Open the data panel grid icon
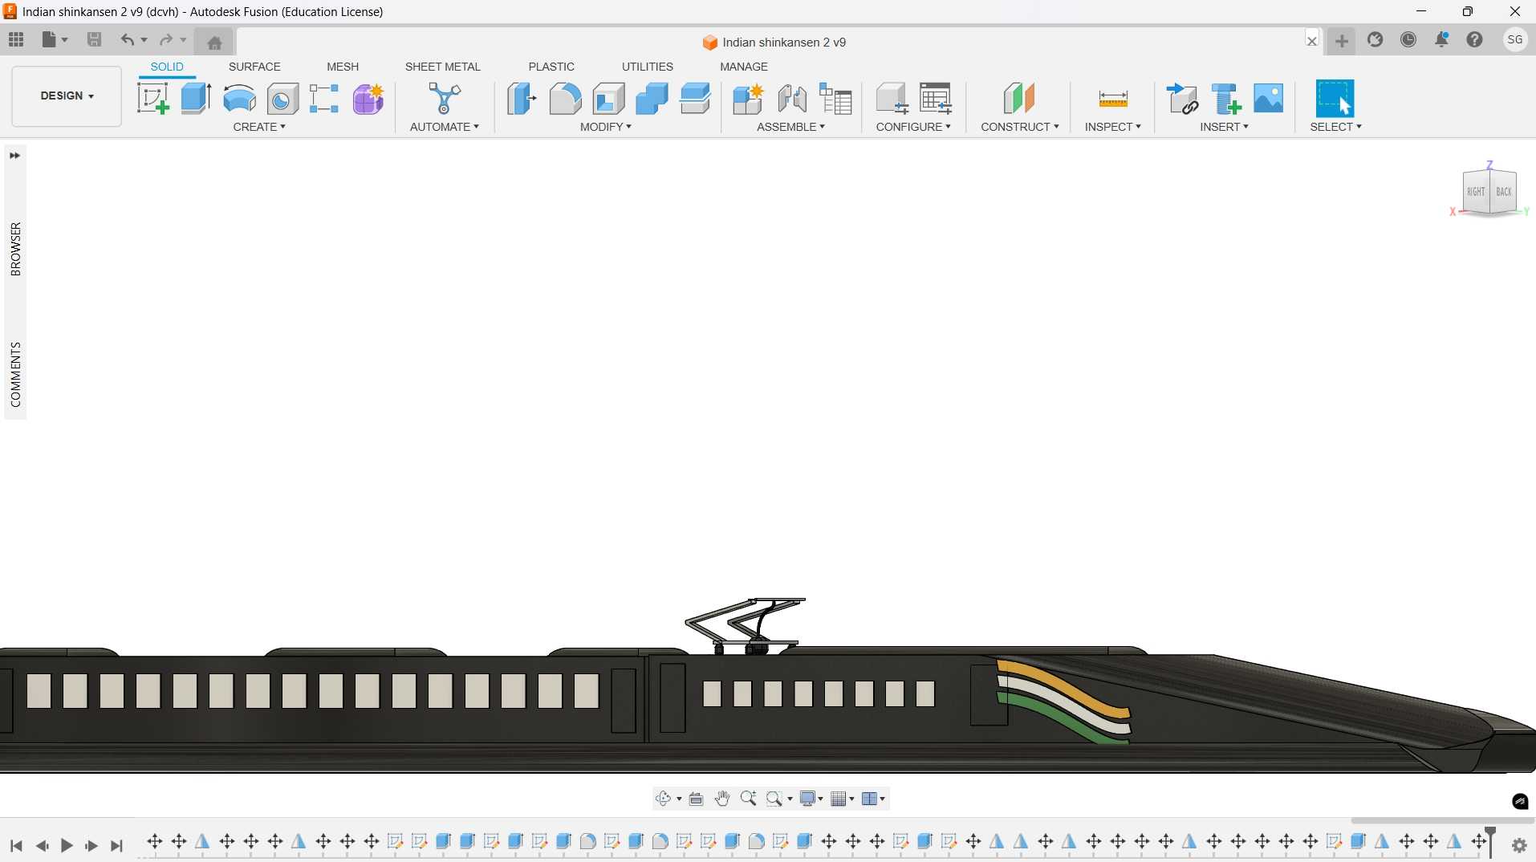The height and width of the screenshot is (862, 1536). pos(16,39)
